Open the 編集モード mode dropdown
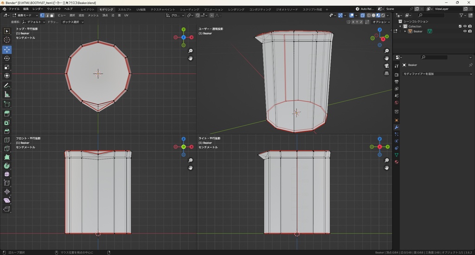The width and height of the screenshot is (475, 255). tap(26, 15)
